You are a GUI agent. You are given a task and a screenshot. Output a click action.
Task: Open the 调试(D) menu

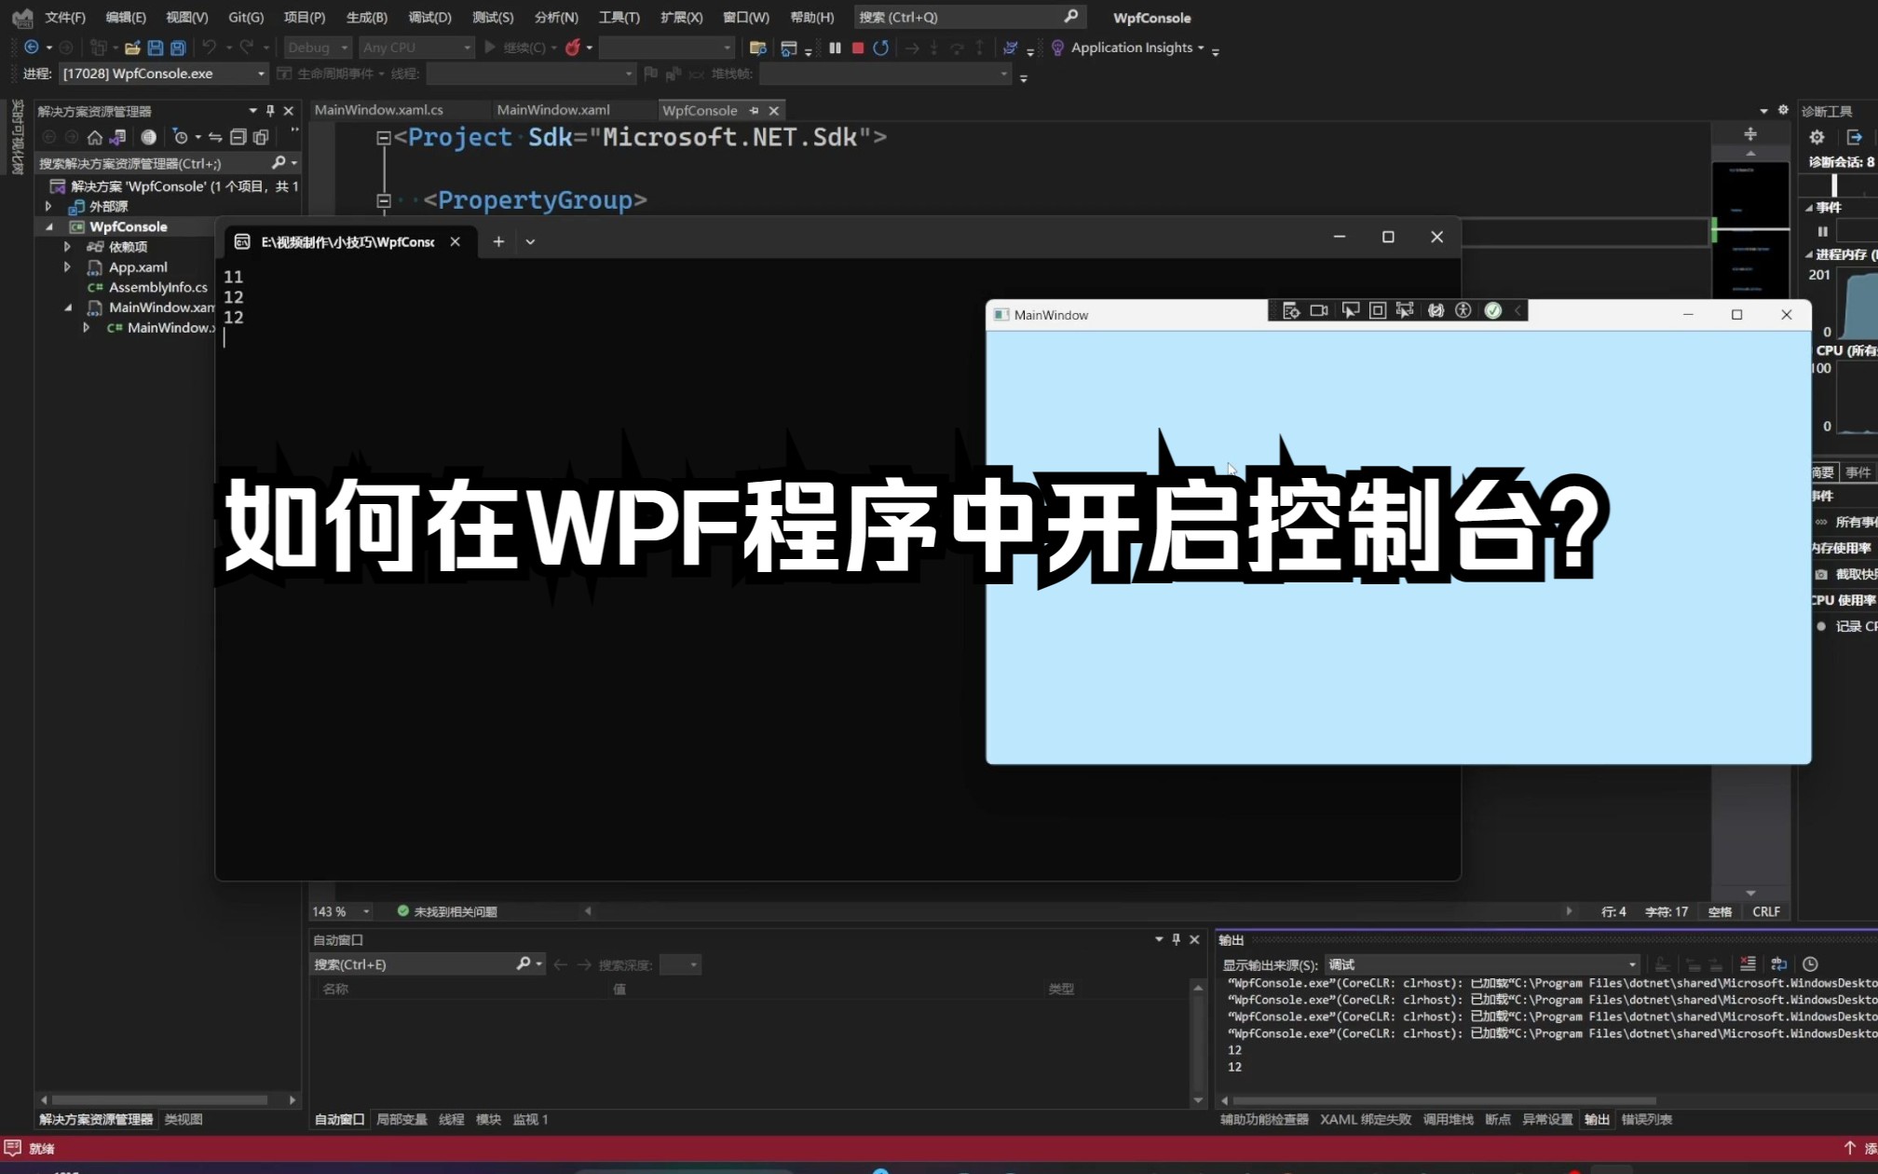(429, 17)
